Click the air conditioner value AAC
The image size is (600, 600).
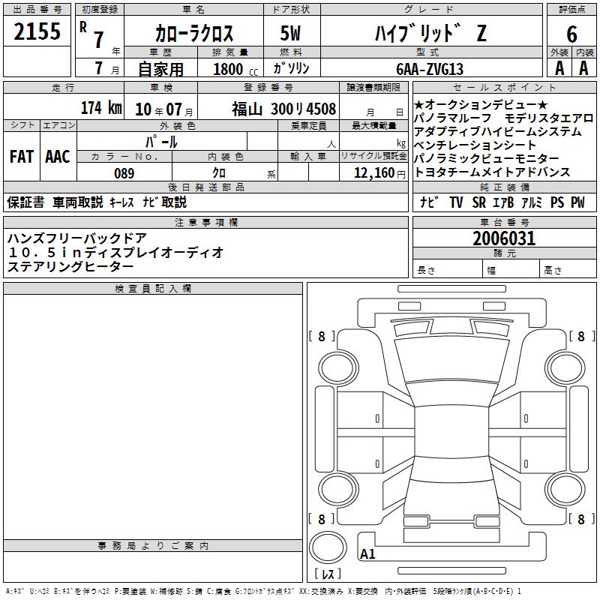pyautogui.click(x=58, y=157)
